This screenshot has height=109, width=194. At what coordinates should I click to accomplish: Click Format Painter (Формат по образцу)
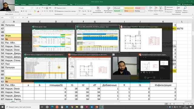point(13,12)
